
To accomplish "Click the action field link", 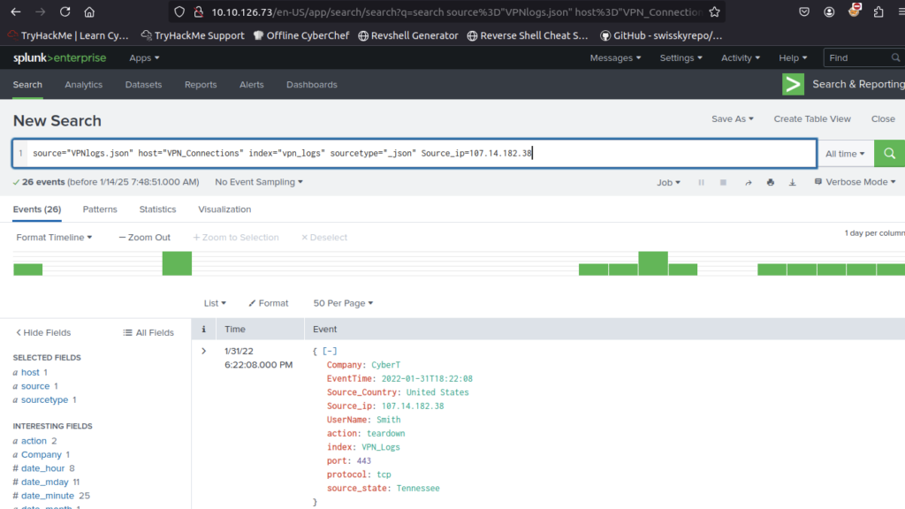I will [x=34, y=441].
